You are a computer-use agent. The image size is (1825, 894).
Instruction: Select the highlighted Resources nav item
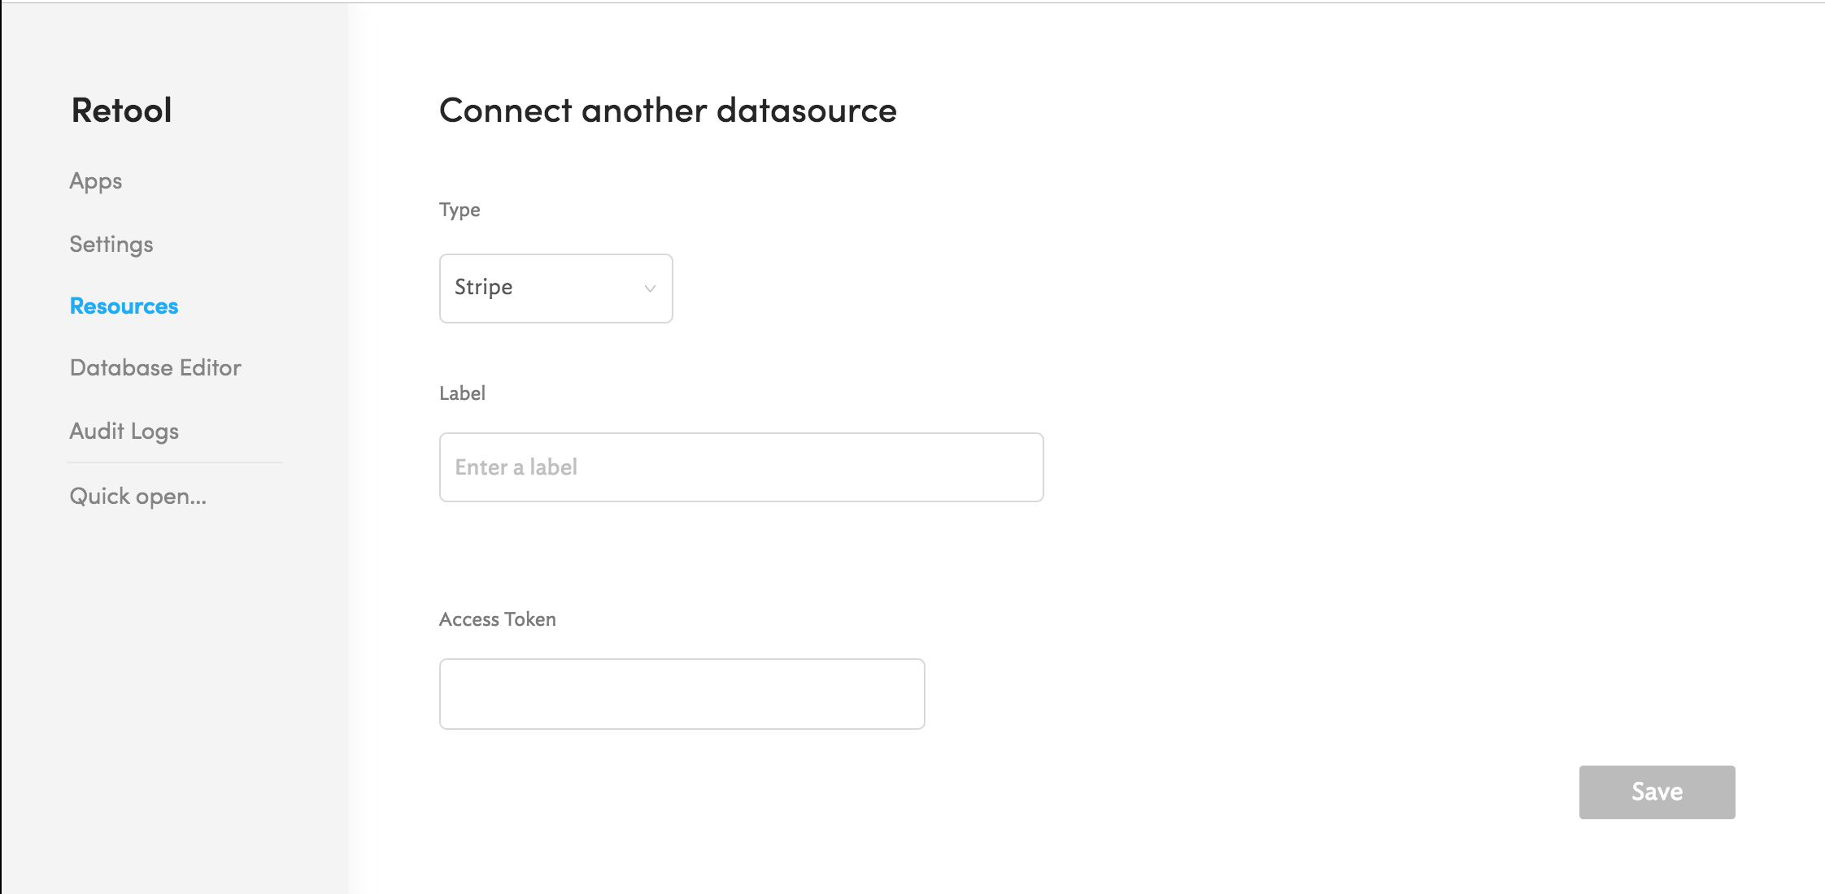pyautogui.click(x=124, y=306)
